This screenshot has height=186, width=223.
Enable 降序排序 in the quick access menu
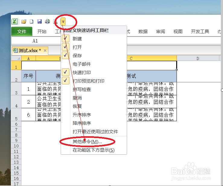pos(94,123)
